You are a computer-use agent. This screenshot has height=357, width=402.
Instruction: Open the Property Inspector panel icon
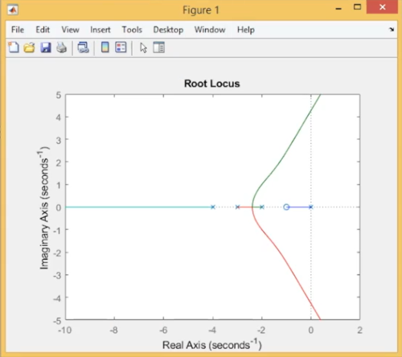point(159,47)
